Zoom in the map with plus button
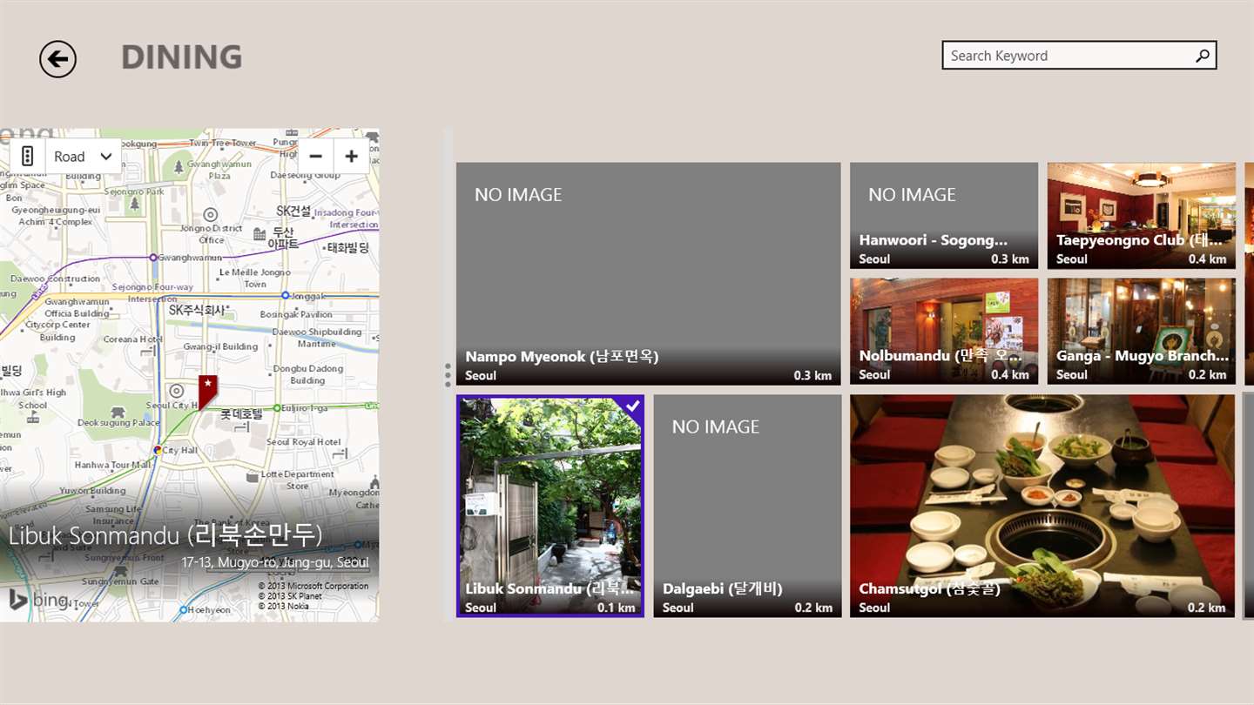Viewport: 1254px width, 705px height. pyautogui.click(x=351, y=157)
